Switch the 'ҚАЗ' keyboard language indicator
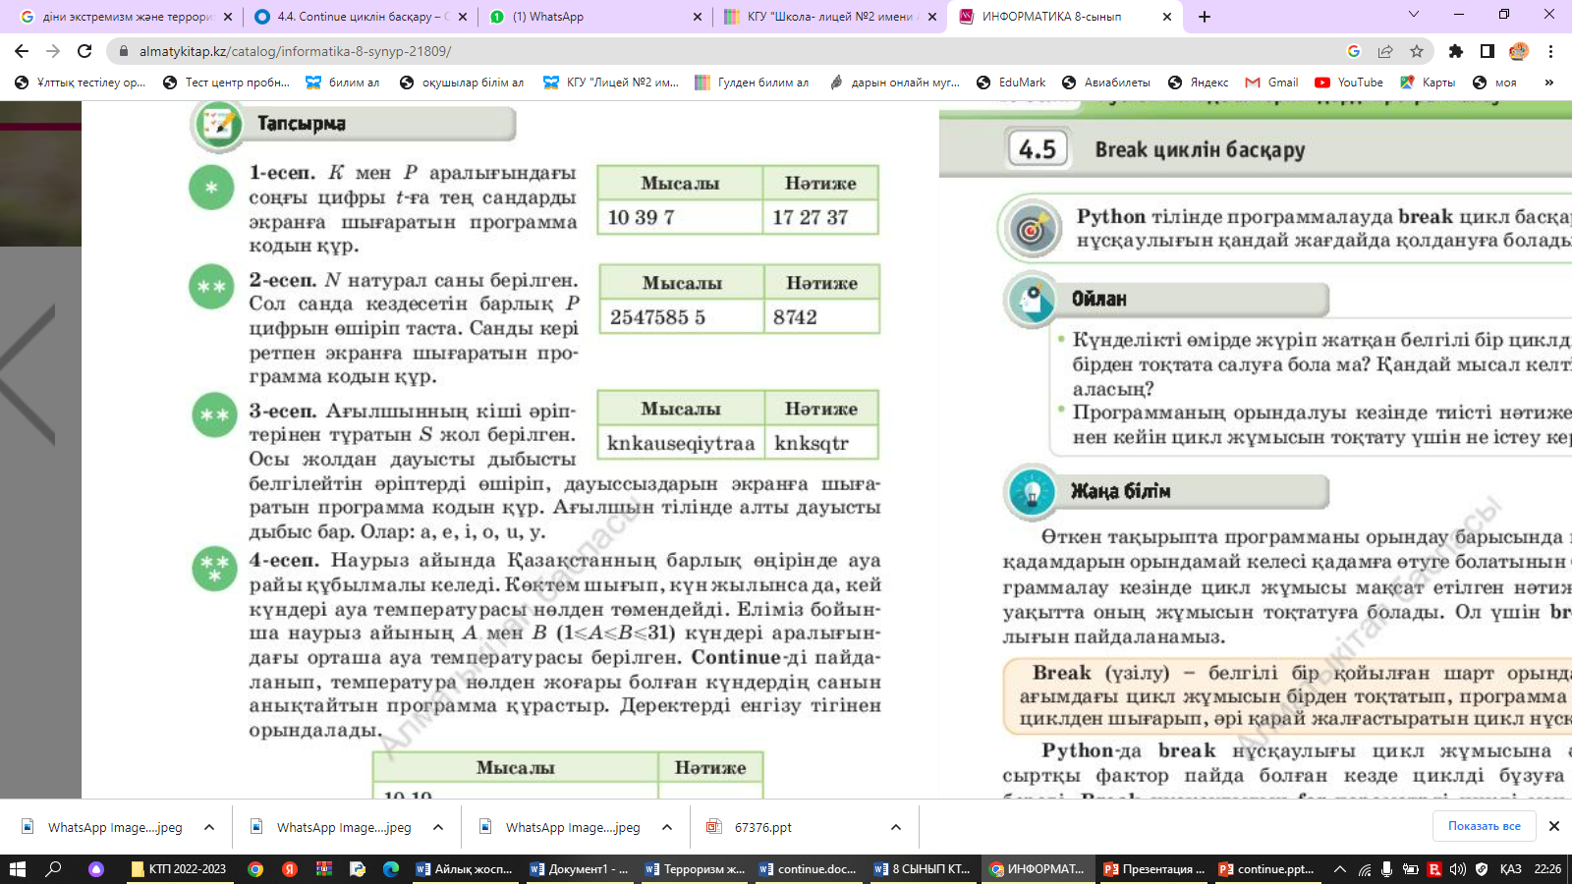The image size is (1572, 884). (x=1510, y=869)
